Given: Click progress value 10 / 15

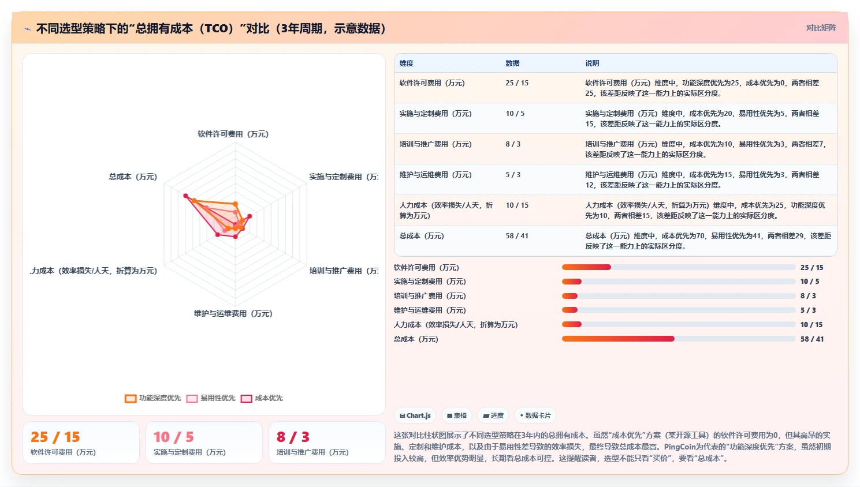Looking at the screenshot, I should (811, 325).
